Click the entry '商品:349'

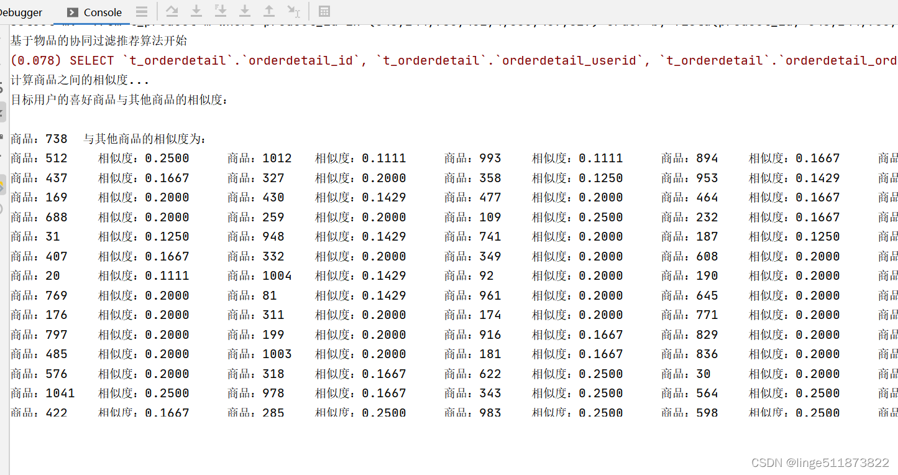(473, 256)
